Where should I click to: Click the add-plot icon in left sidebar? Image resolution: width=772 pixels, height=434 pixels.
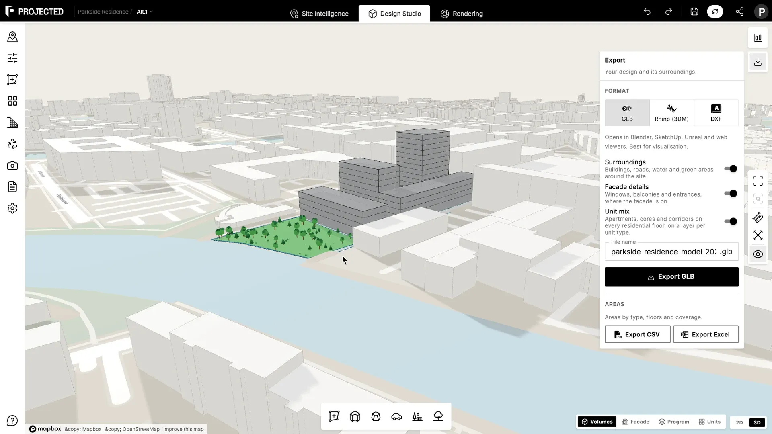pyautogui.click(x=12, y=80)
